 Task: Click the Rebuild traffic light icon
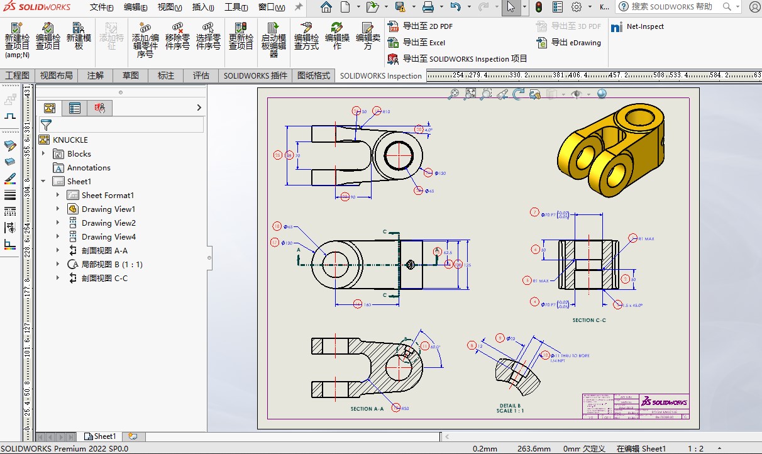click(x=539, y=8)
